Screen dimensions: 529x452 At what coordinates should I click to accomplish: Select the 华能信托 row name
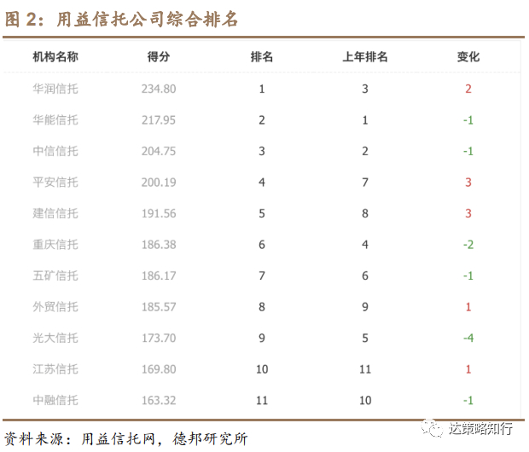[55, 120]
